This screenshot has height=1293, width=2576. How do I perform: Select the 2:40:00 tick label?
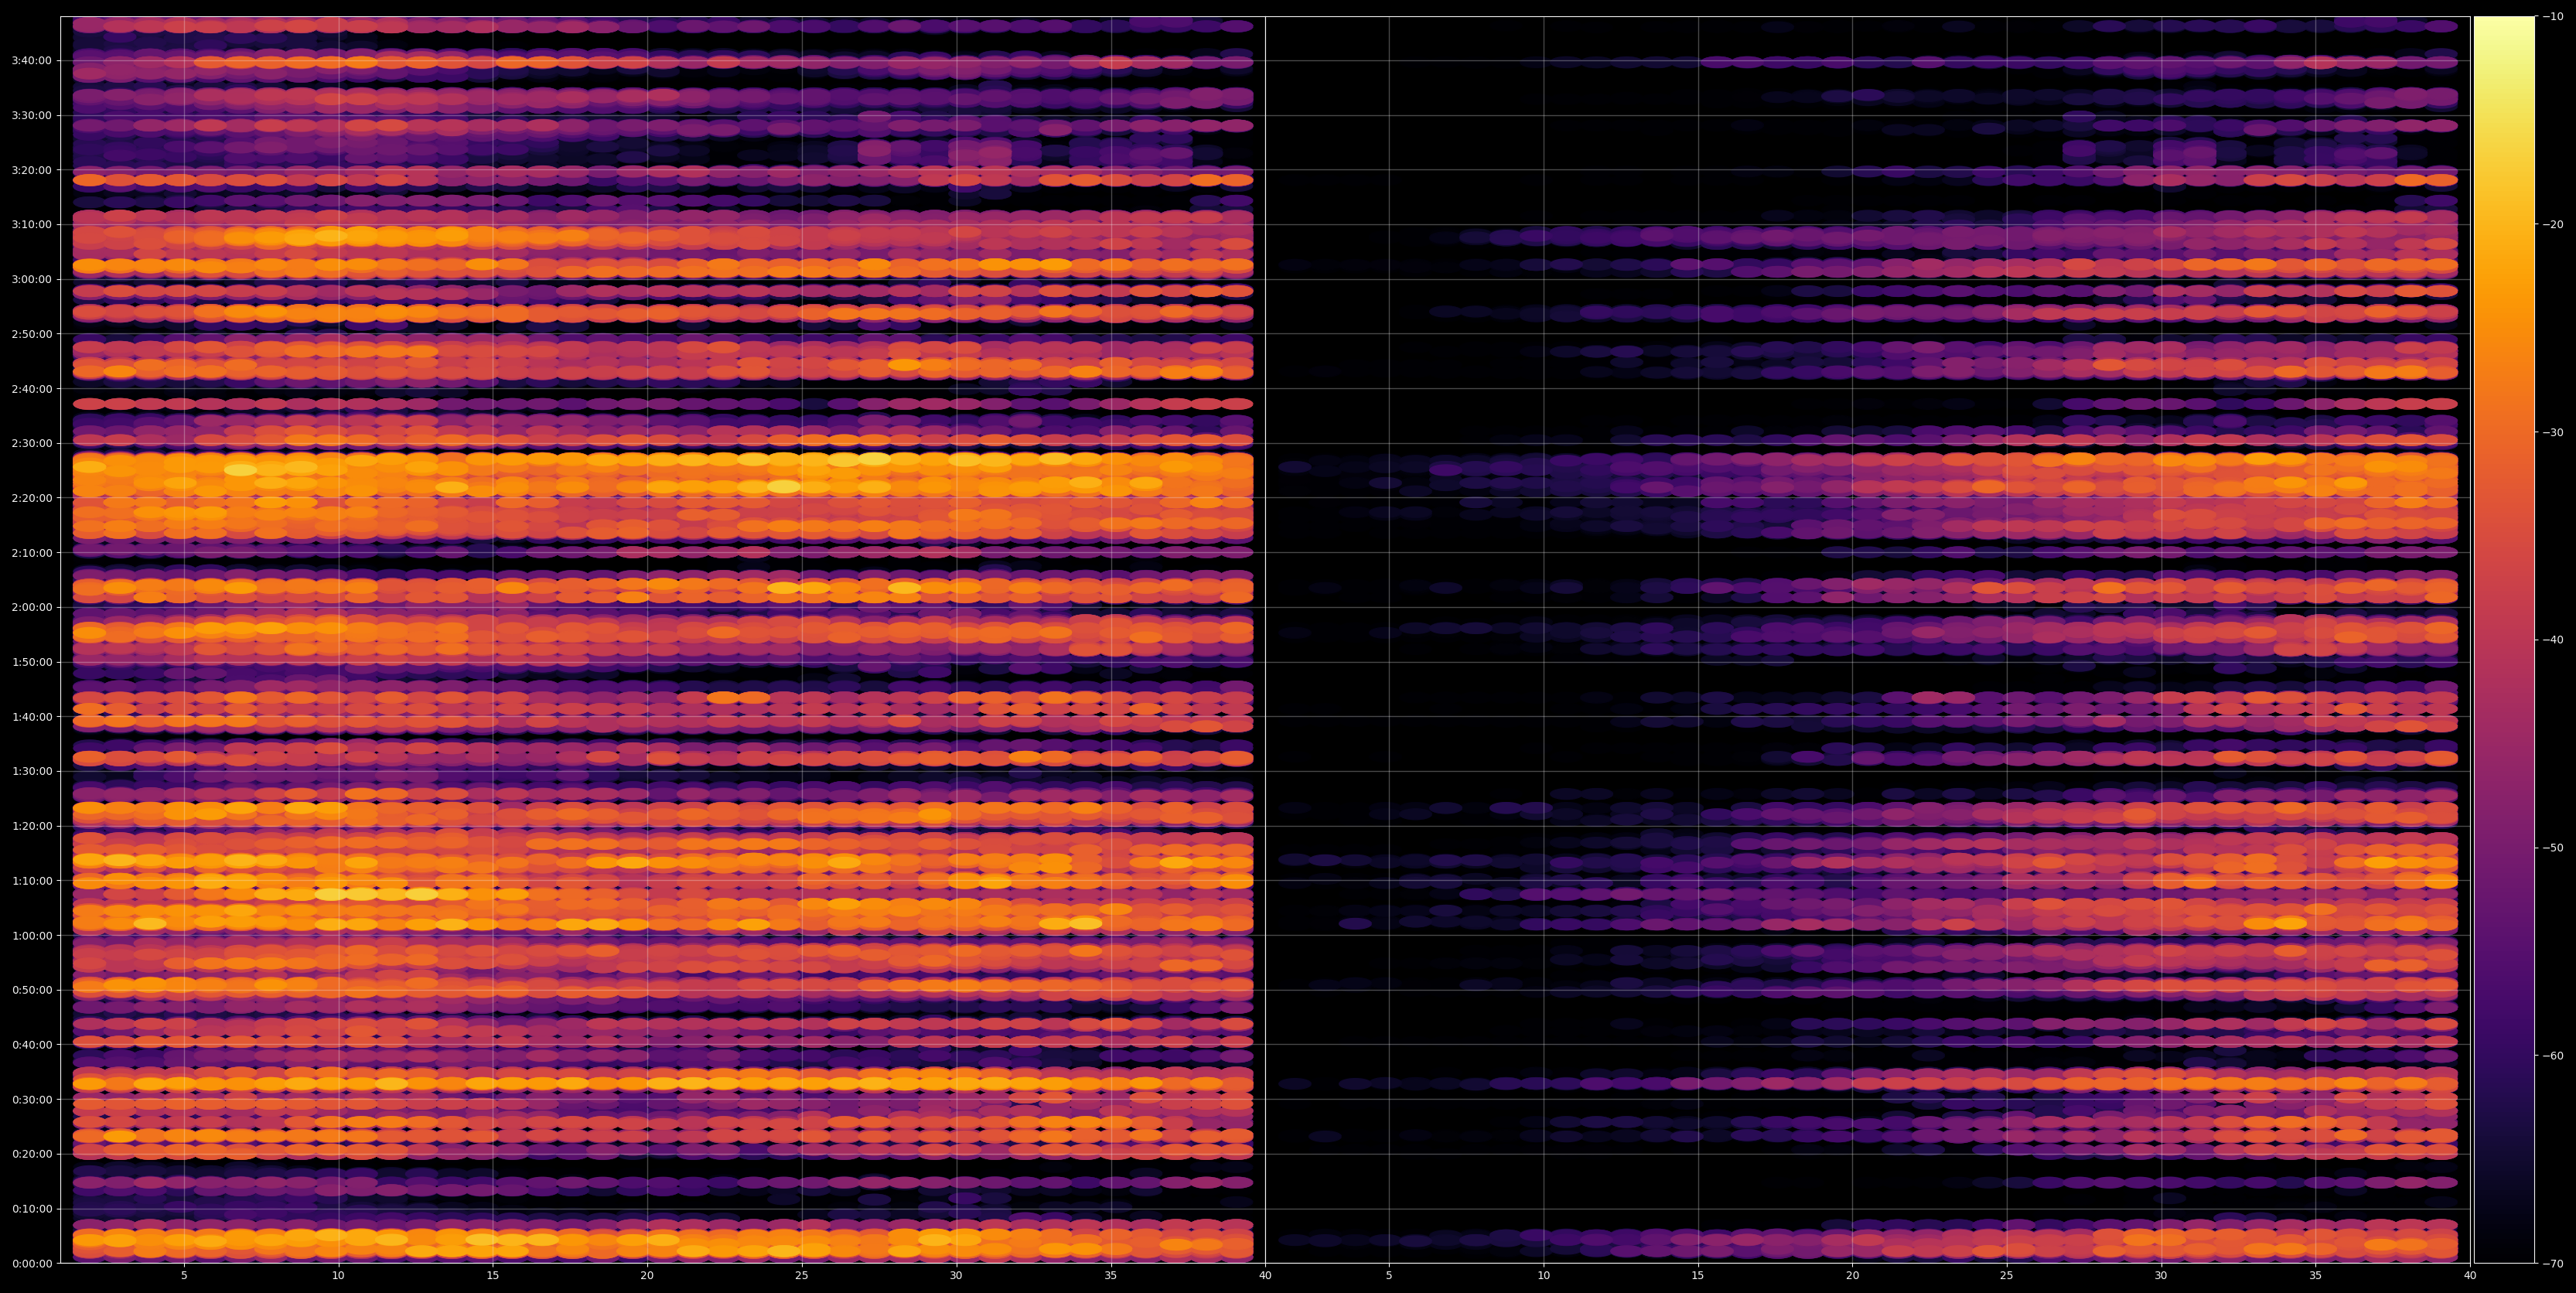pyautogui.click(x=31, y=388)
